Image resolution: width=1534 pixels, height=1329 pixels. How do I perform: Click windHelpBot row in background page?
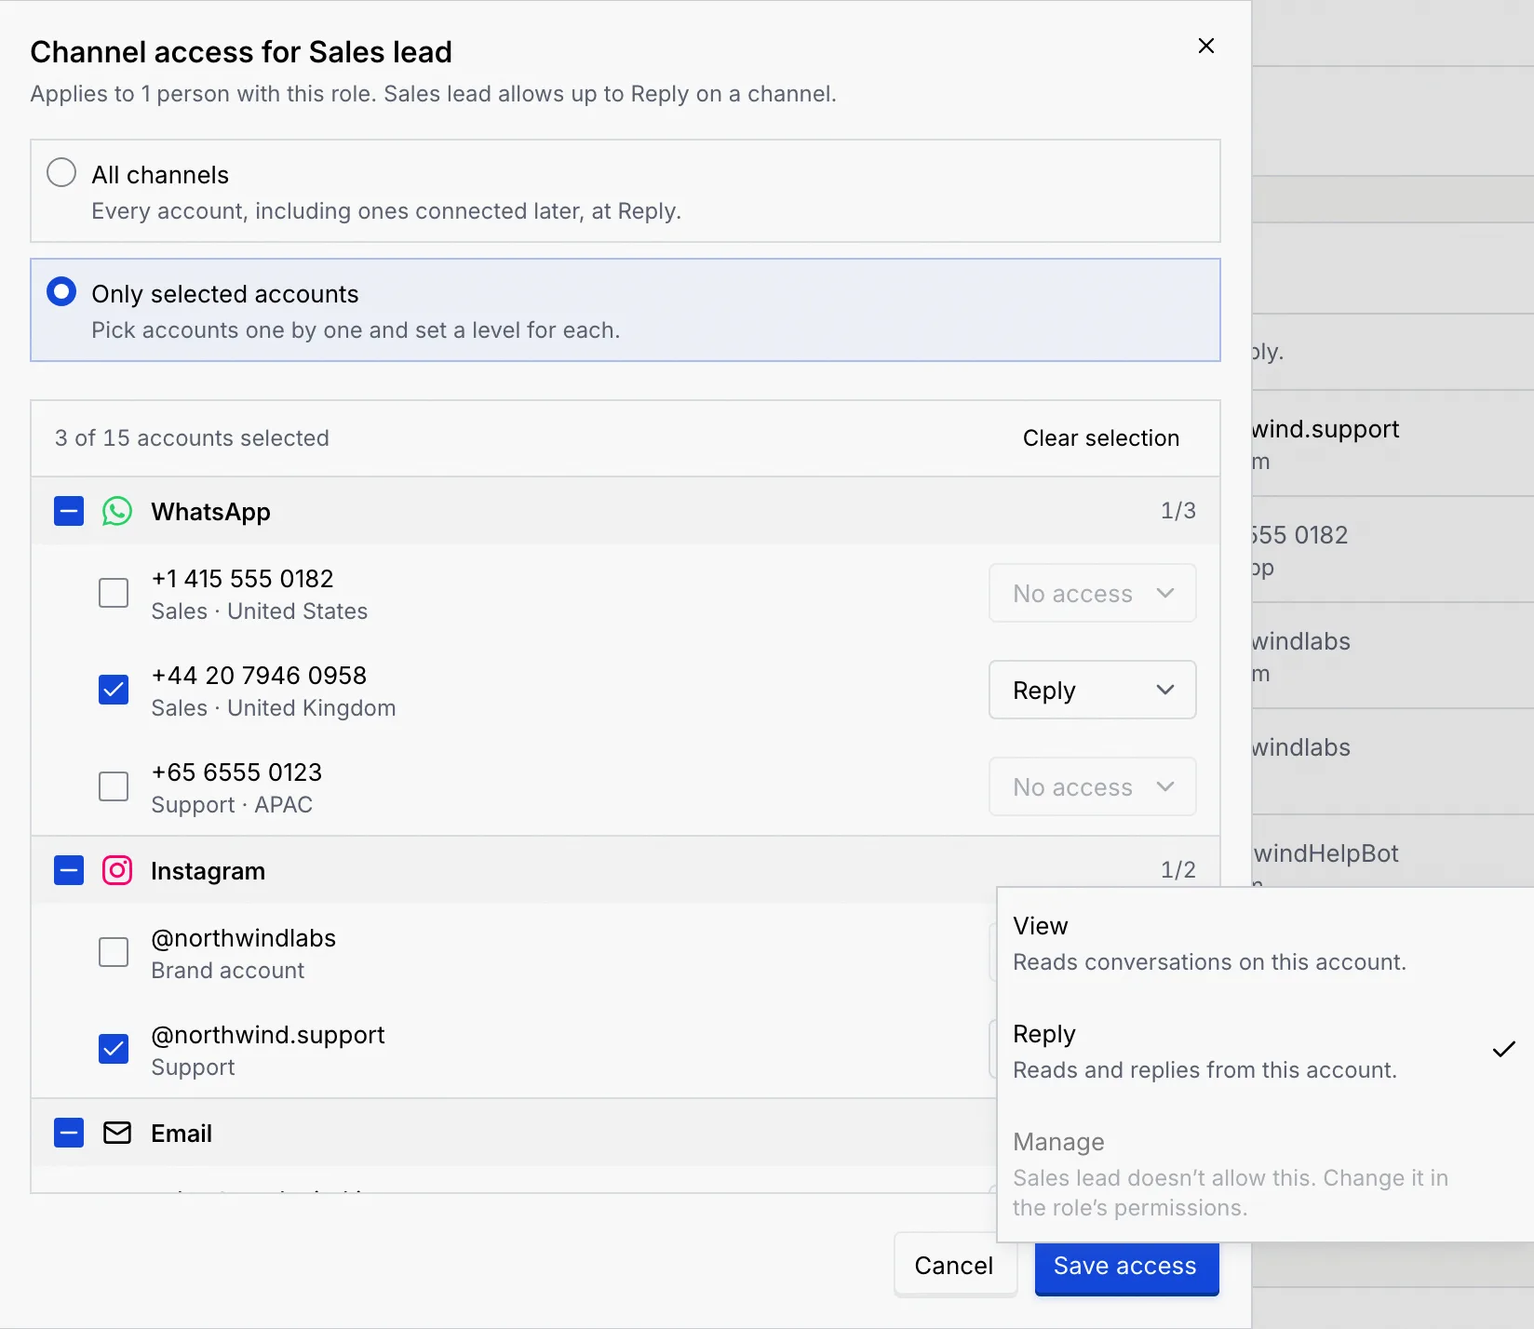(1393, 851)
